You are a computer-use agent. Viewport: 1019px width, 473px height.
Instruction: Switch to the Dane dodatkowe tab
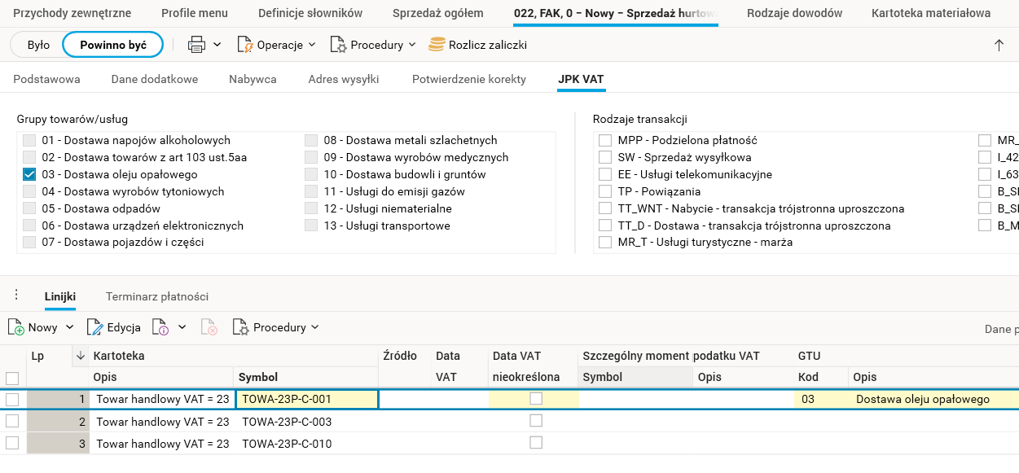point(155,79)
